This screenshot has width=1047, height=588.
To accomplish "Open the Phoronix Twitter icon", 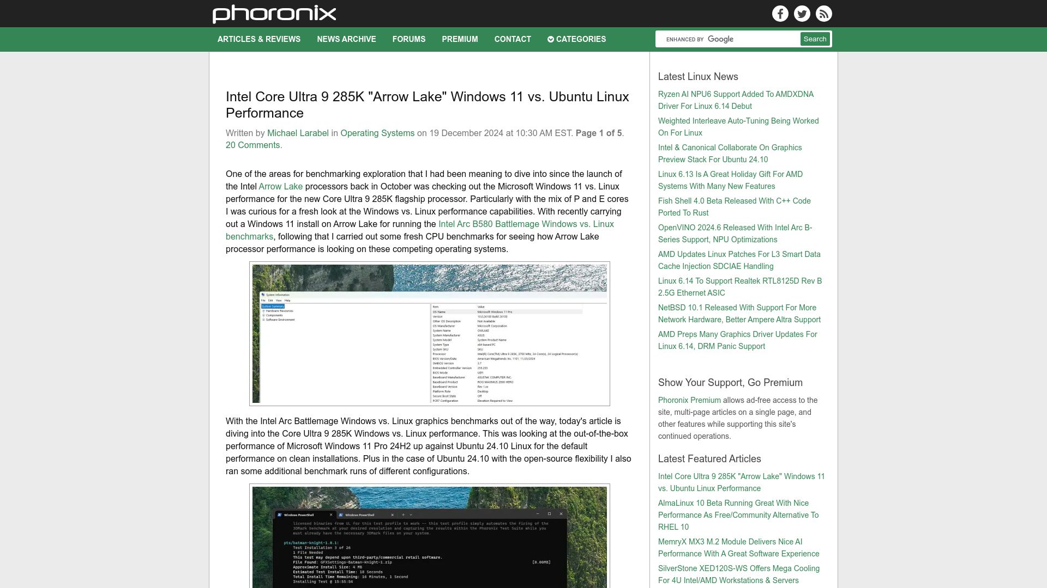I will [x=802, y=14].
